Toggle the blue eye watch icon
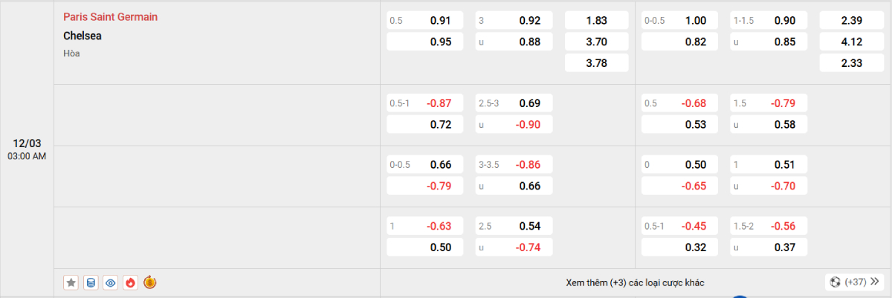This screenshot has height=298, width=892. click(111, 282)
